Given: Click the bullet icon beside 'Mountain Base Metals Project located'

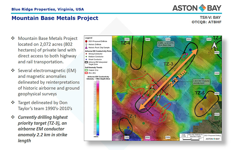Looking at the screenshot, I should coord(13,38).
